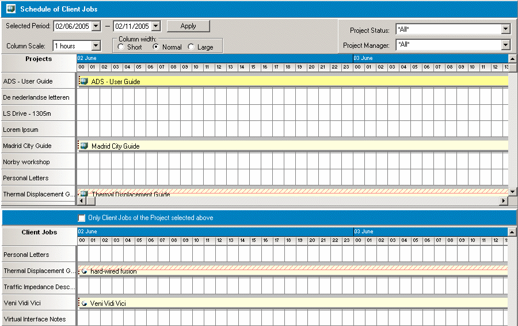Select the Large column width option
518x326 pixels.
[x=191, y=47]
